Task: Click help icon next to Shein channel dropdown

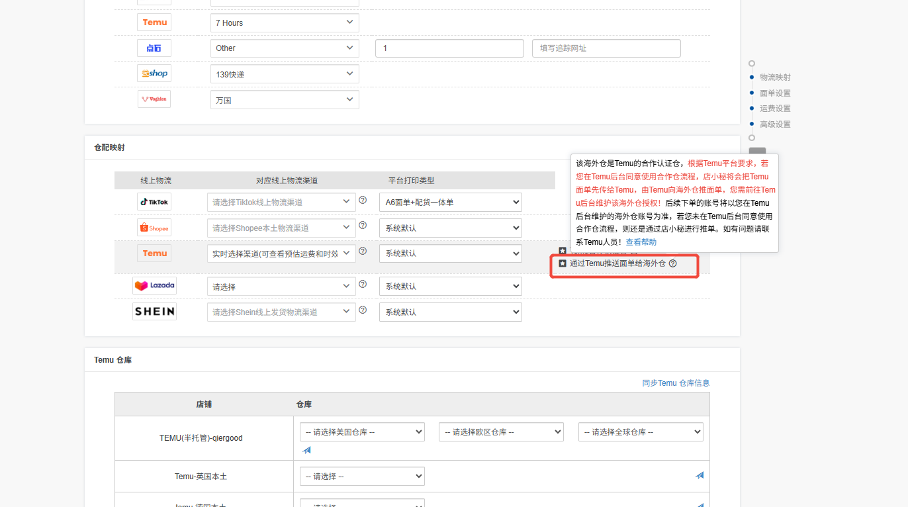Action: pos(363,310)
